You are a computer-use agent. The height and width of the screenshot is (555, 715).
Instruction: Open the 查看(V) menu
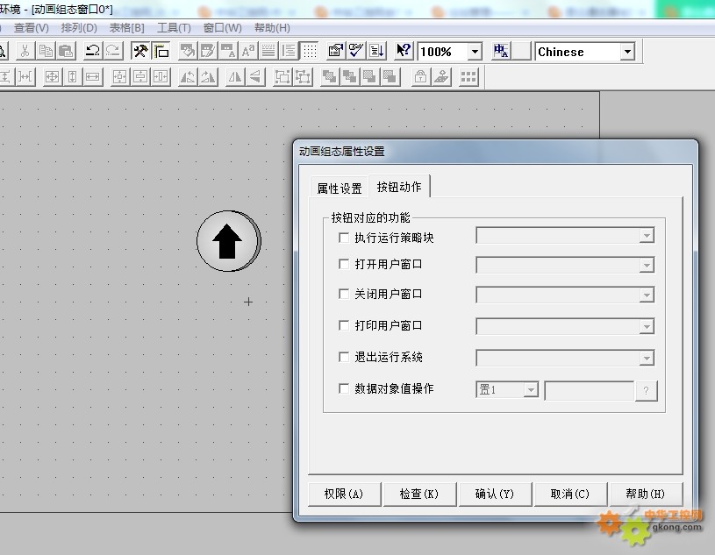point(31,28)
